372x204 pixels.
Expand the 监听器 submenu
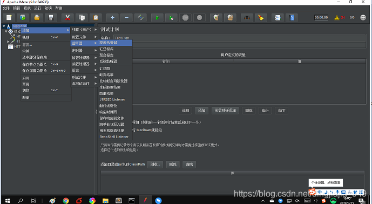(84, 43)
